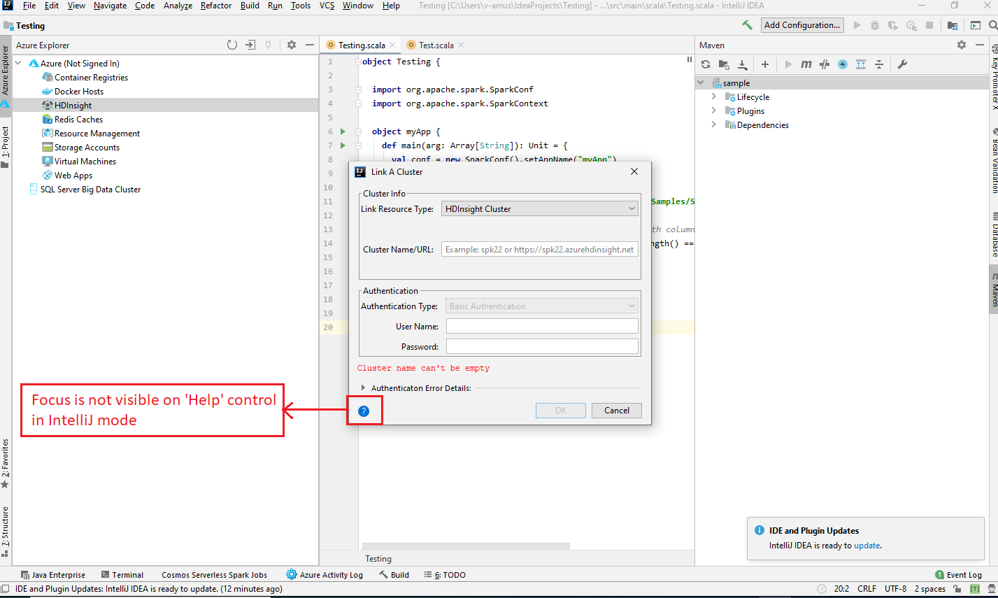Screen dimensions: 998x598
Task: Open the Azure Activity Log tool window
Action: (x=325, y=574)
